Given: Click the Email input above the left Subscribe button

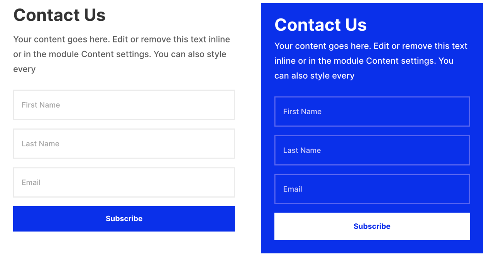Looking at the screenshot, I should point(124,182).
